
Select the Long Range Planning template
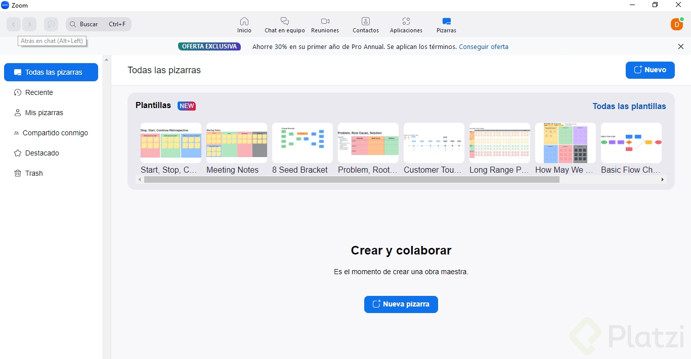tap(500, 148)
